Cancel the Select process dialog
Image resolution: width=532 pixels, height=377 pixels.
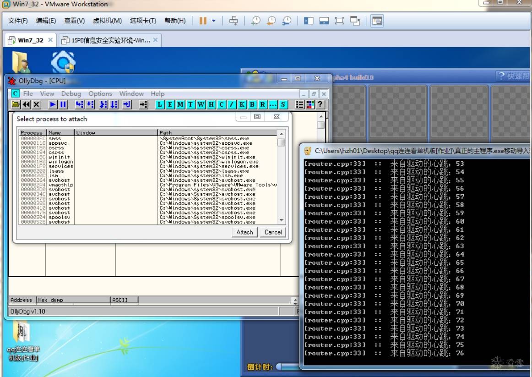click(273, 232)
